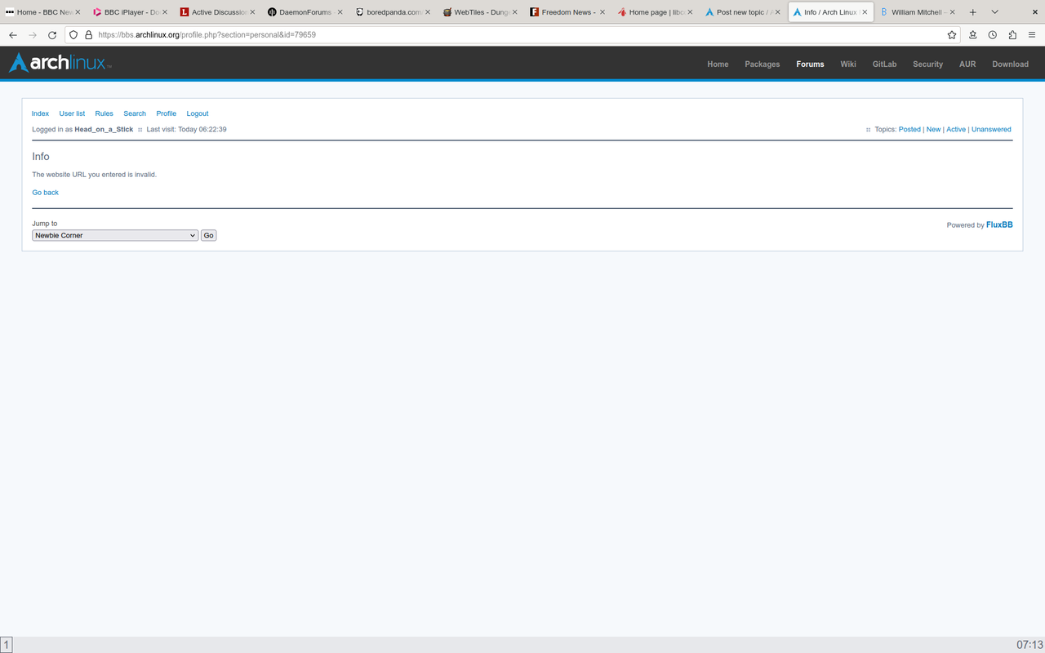Open Download in Arch navigation bar
Screen dimensions: 1045x653
[1010, 64]
